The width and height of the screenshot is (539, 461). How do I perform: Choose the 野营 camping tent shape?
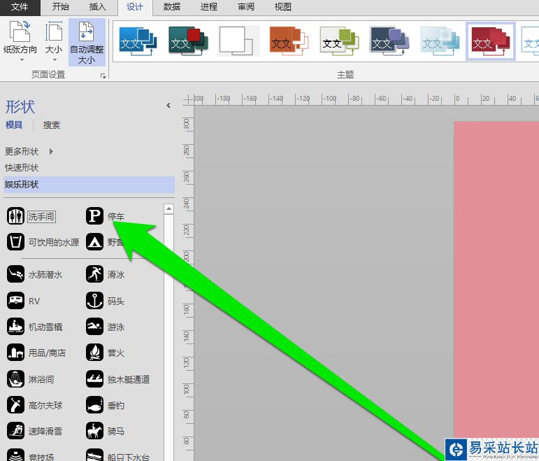104,242
